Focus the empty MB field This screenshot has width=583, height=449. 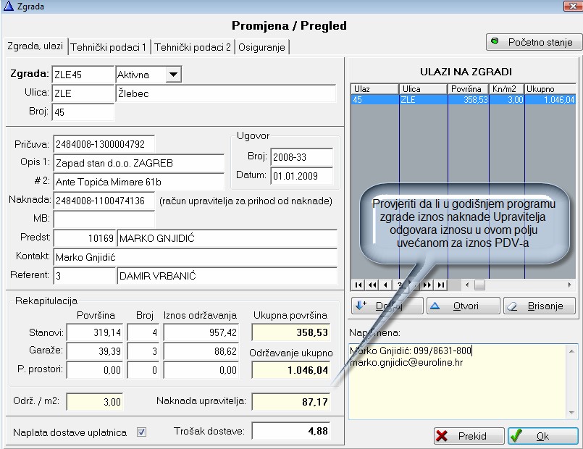pyautogui.click(x=104, y=219)
